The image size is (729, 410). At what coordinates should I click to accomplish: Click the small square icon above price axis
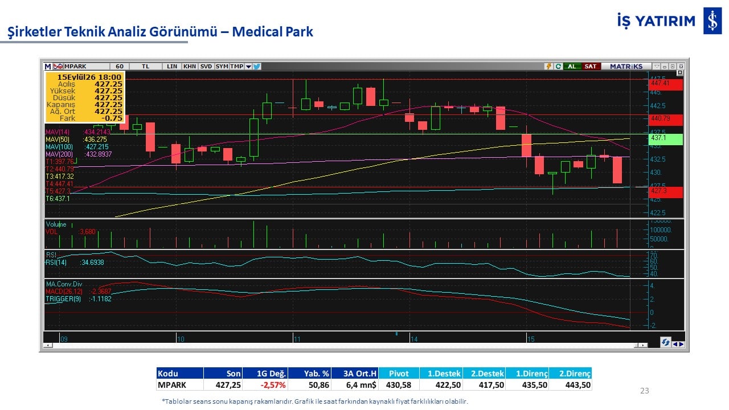[x=680, y=73]
